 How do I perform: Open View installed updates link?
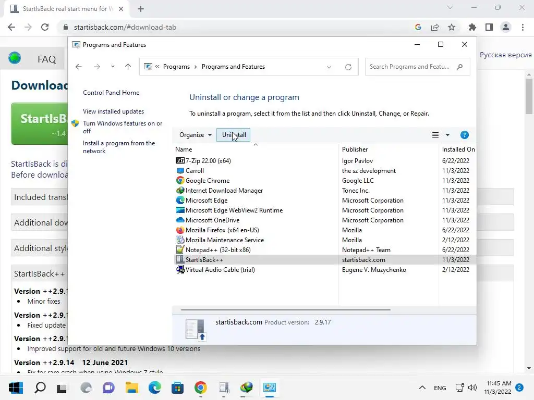[113, 111]
